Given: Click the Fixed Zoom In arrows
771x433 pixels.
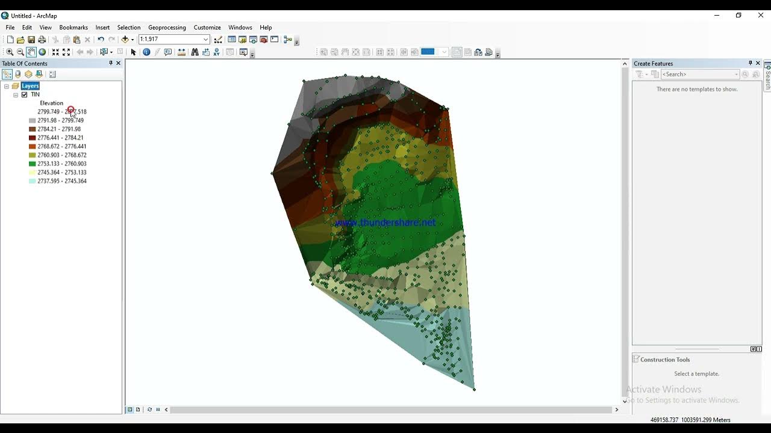Looking at the screenshot, I should (x=55, y=52).
